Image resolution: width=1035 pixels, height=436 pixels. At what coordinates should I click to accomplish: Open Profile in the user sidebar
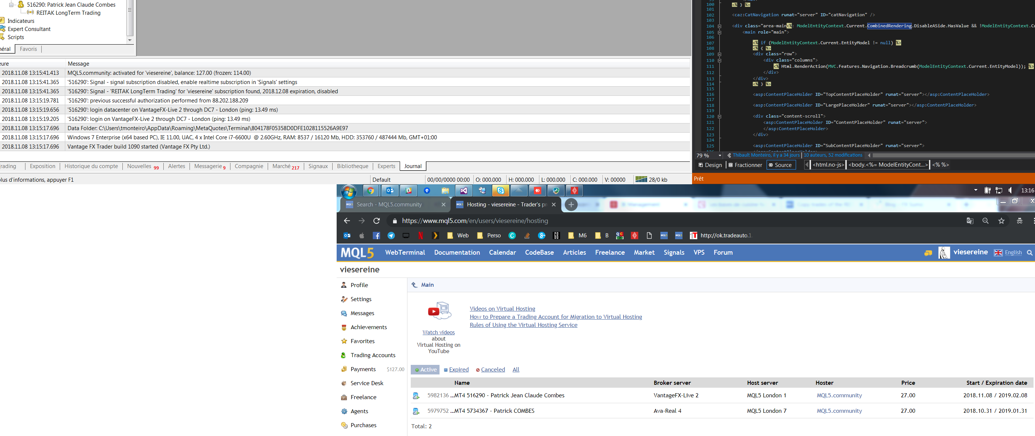tap(359, 285)
